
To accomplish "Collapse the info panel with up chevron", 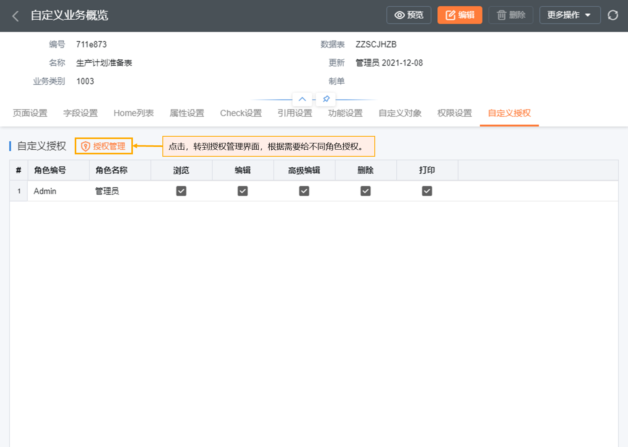I will click(302, 99).
